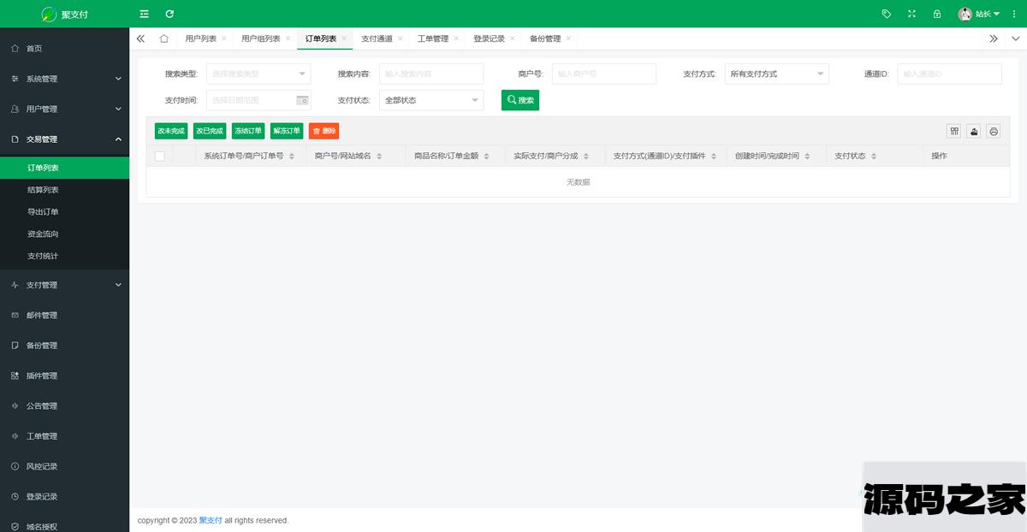1027x532 pixels.
Task: Enter fullscreen using the expand icon
Action: pos(911,14)
